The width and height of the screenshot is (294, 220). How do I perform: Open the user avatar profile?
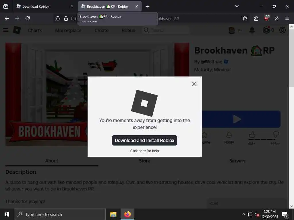pyautogui.click(x=232, y=30)
